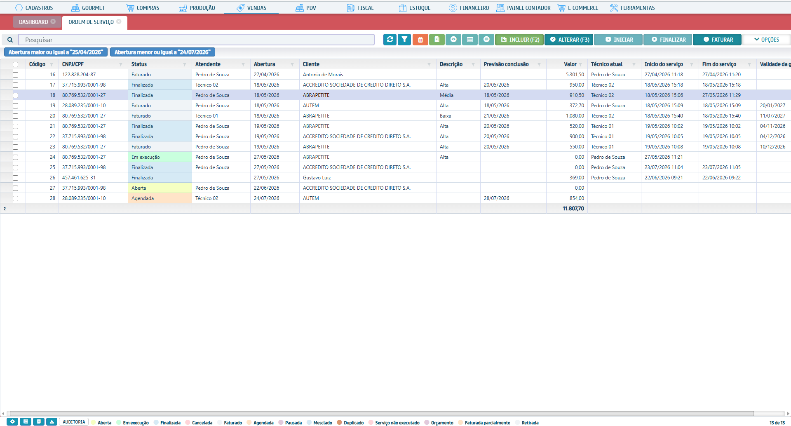Click the eye view icon button
791x426 pixels.
[x=453, y=40]
